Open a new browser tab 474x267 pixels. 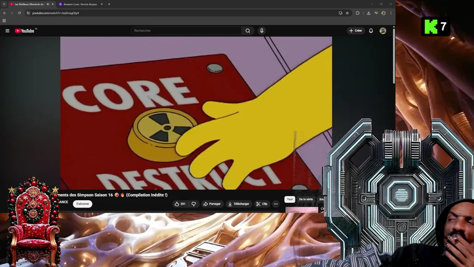[x=109, y=4]
